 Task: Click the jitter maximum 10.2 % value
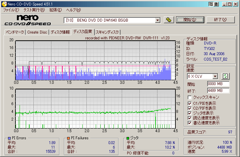pos(170,147)
